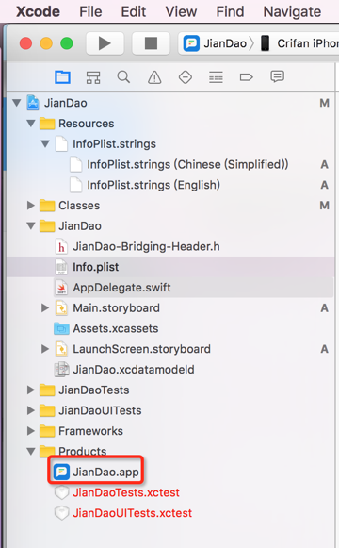Screen dimensions: 339x548
Task: Open the Find navigator magnifier icon
Action: coord(123,77)
